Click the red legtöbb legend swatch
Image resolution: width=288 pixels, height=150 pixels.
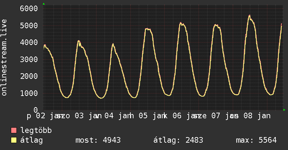tap(14, 130)
